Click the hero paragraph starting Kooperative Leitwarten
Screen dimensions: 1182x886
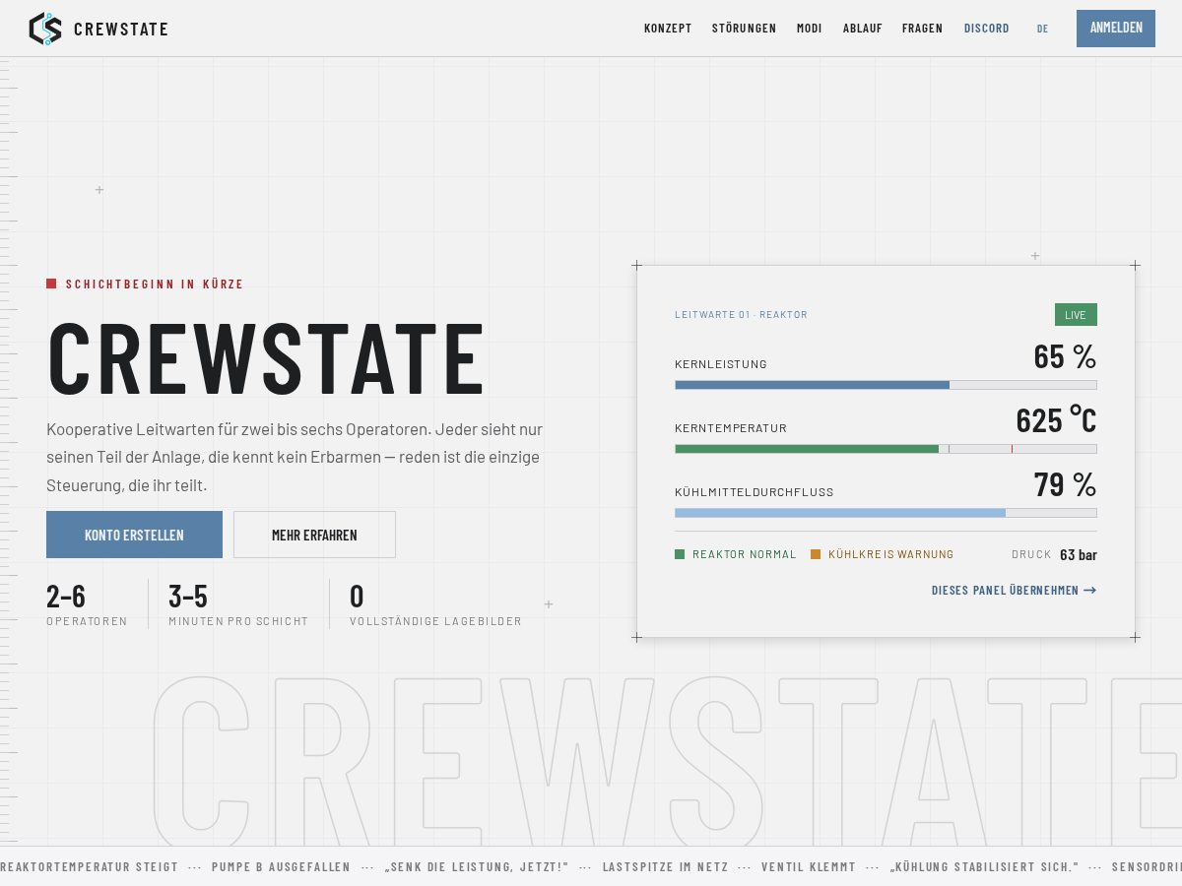(x=295, y=458)
